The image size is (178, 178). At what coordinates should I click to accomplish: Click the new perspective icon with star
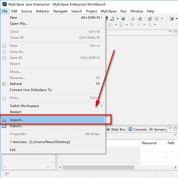click(x=150, y=19)
